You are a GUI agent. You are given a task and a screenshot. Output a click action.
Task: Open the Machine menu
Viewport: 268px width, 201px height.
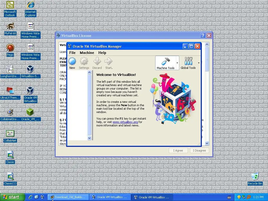point(87,53)
